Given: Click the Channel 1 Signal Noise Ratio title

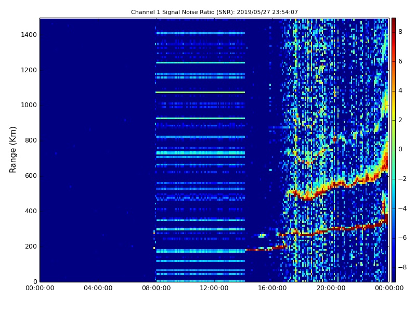Looking at the screenshot, I should click(x=214, y=12).
